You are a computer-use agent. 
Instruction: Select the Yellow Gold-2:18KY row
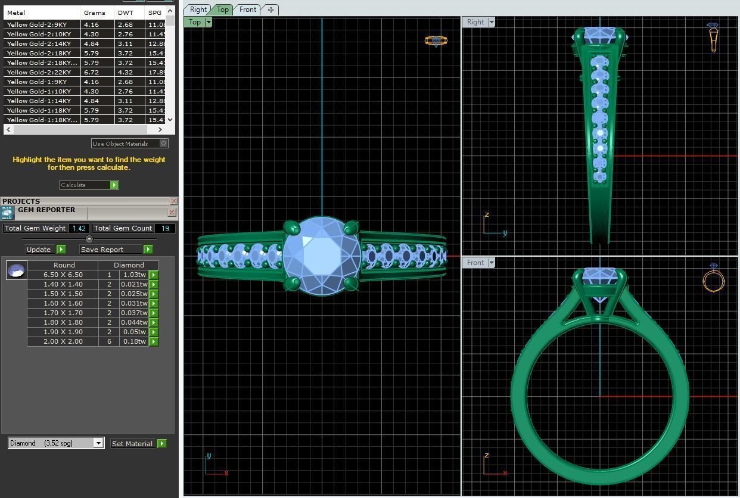[x=85, y=53]
